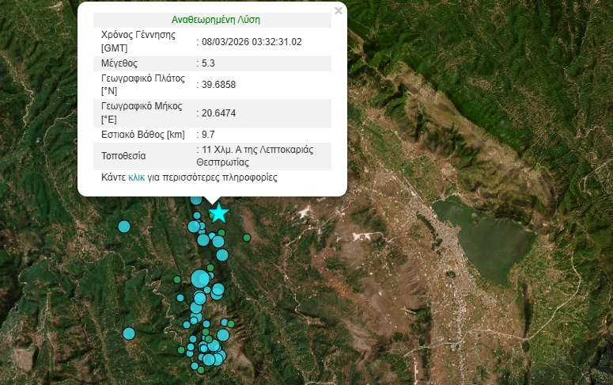
Task: Select the green circle left of the largest marker
Action: [x=177, y=279]
